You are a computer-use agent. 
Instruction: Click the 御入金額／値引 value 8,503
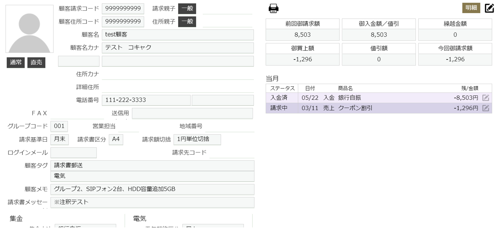click(379, 35)
